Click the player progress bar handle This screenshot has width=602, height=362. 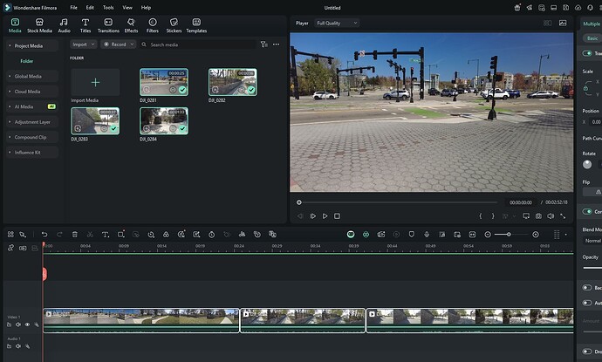click(298, 202)
